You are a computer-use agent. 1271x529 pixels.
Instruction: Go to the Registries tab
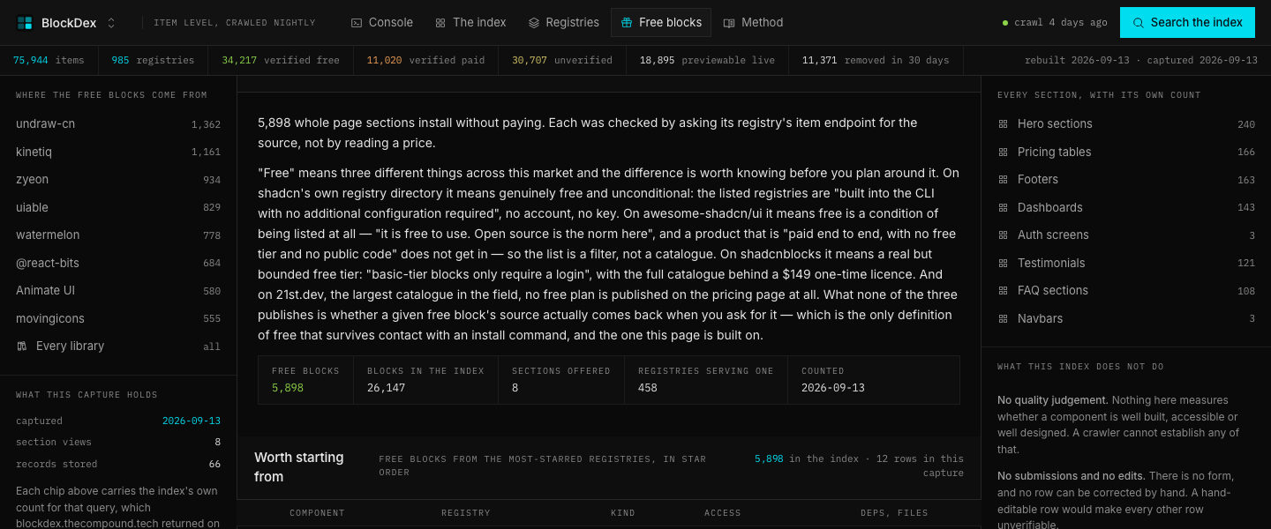563,23
